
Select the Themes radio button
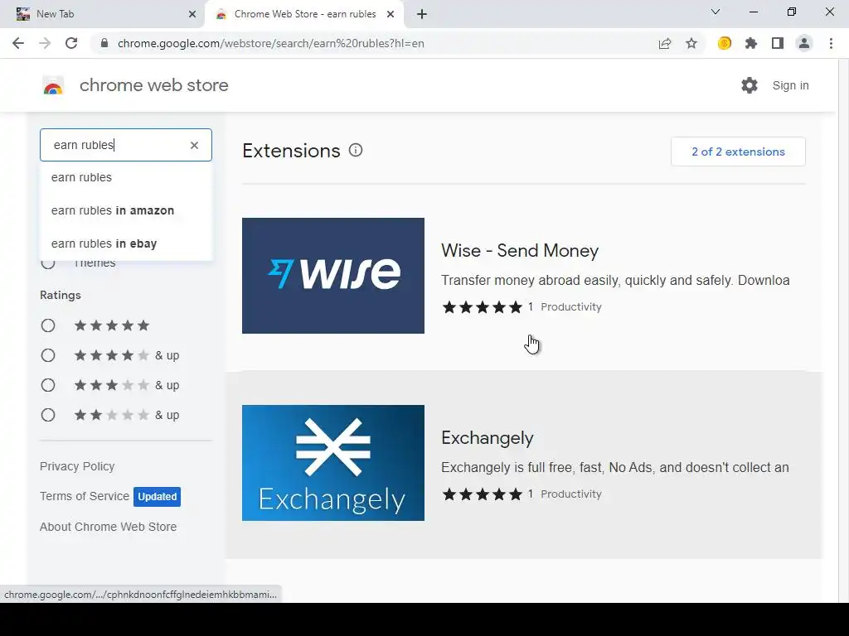tap(48, 263)
